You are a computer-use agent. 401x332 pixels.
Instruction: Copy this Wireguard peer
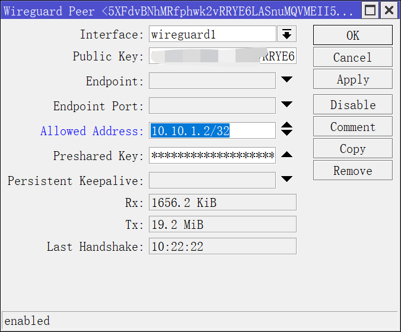(x=352, y=149)
